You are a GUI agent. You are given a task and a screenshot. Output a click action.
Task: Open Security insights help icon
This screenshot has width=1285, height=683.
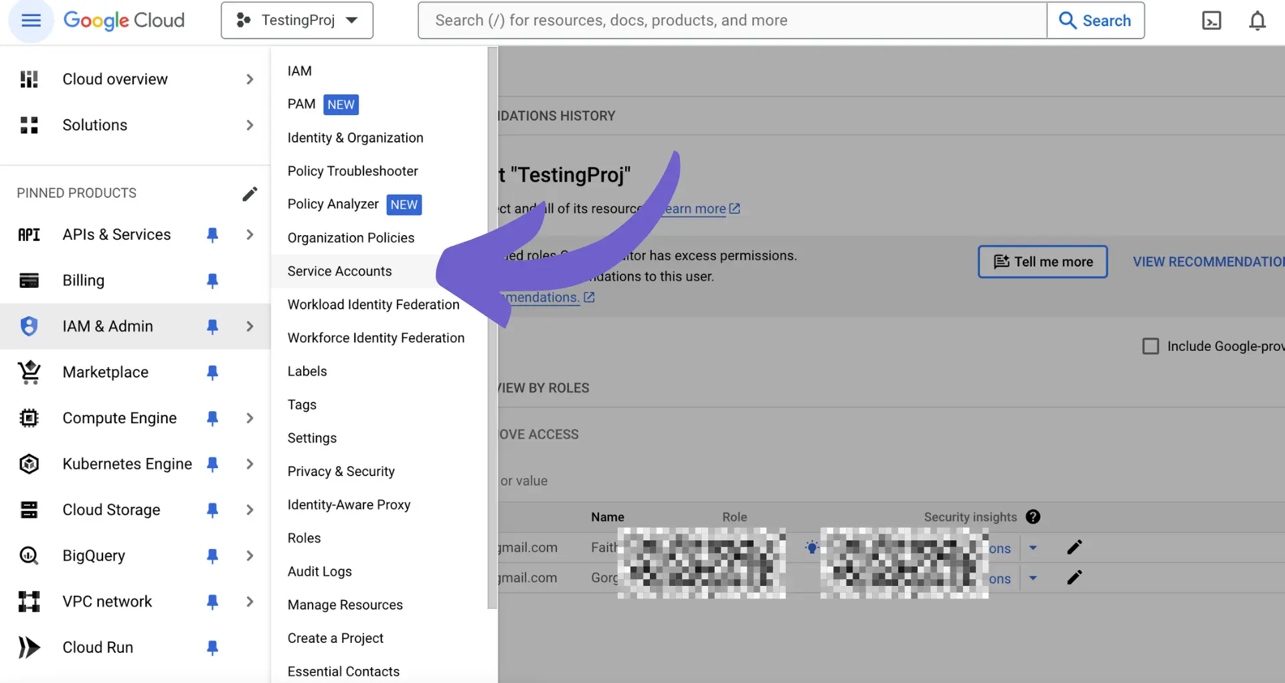pos(1033,517)
